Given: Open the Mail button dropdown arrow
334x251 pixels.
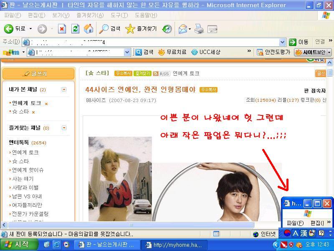Looking at the screenshot, I should (x=190, y=29).
